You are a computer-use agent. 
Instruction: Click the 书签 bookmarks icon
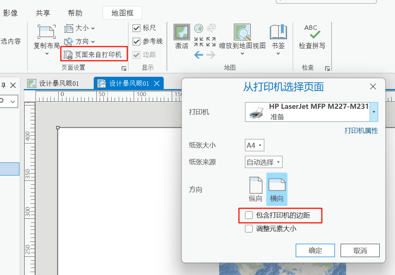pyautogui.click(x=279, y=32)
